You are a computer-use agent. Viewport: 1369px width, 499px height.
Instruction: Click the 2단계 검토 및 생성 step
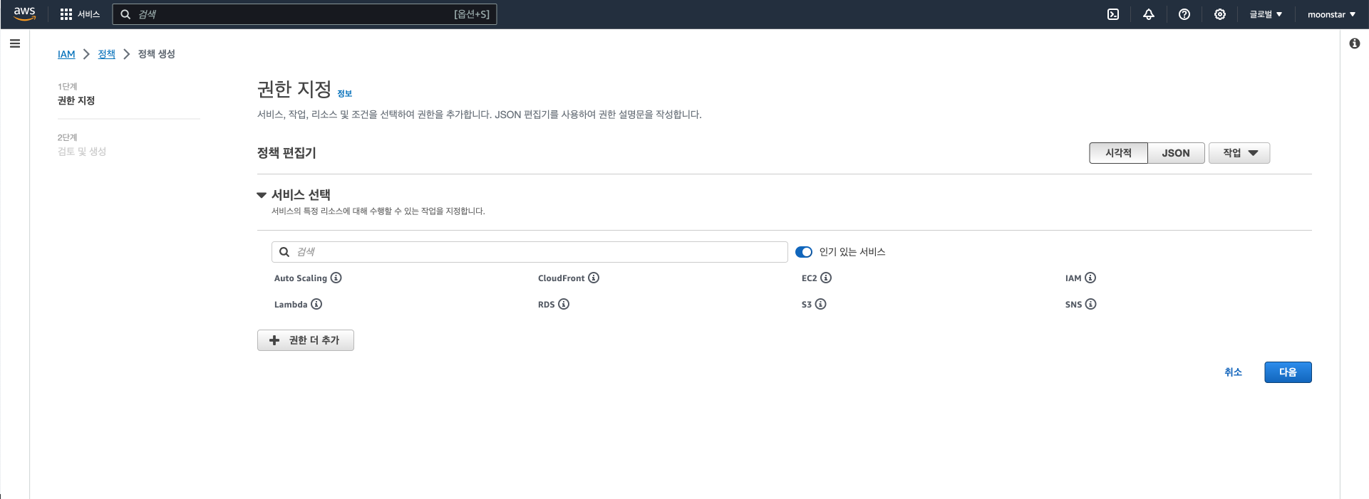tap(82, 145)
